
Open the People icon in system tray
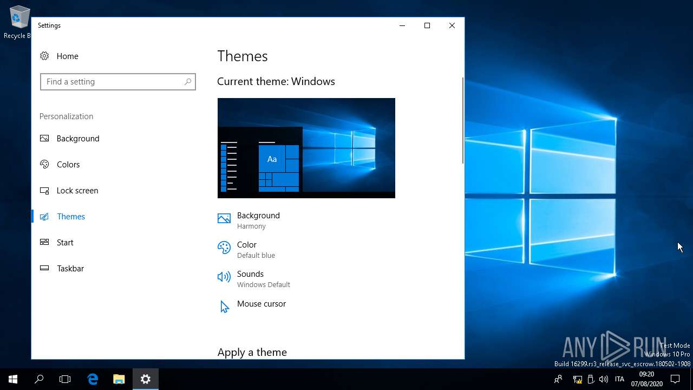pos(558,379)
